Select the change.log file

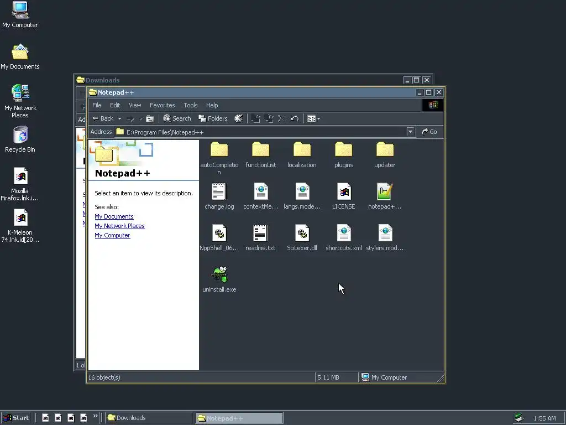[x=219, y=196]
